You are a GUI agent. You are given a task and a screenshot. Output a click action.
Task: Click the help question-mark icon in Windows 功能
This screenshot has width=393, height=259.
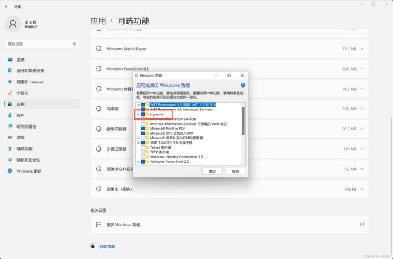(x=243, y=85)
